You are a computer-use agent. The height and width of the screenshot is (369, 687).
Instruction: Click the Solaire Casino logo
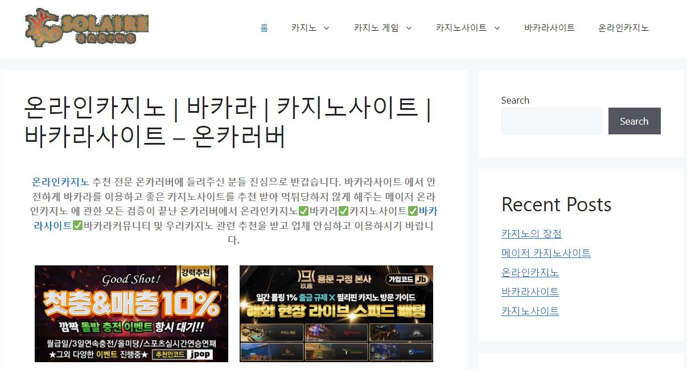pos(85,27)
